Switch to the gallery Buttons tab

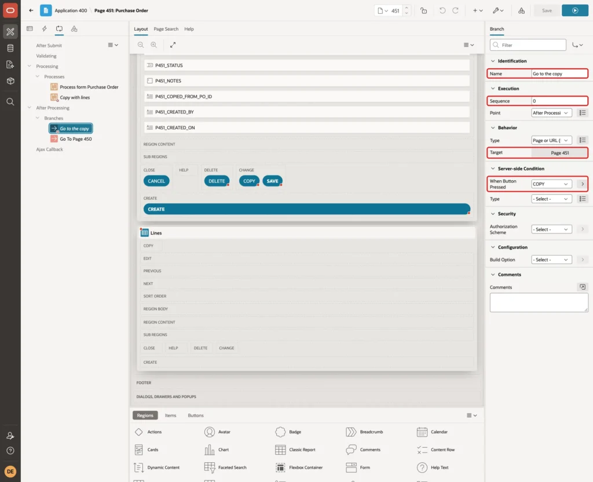point(196,415)
